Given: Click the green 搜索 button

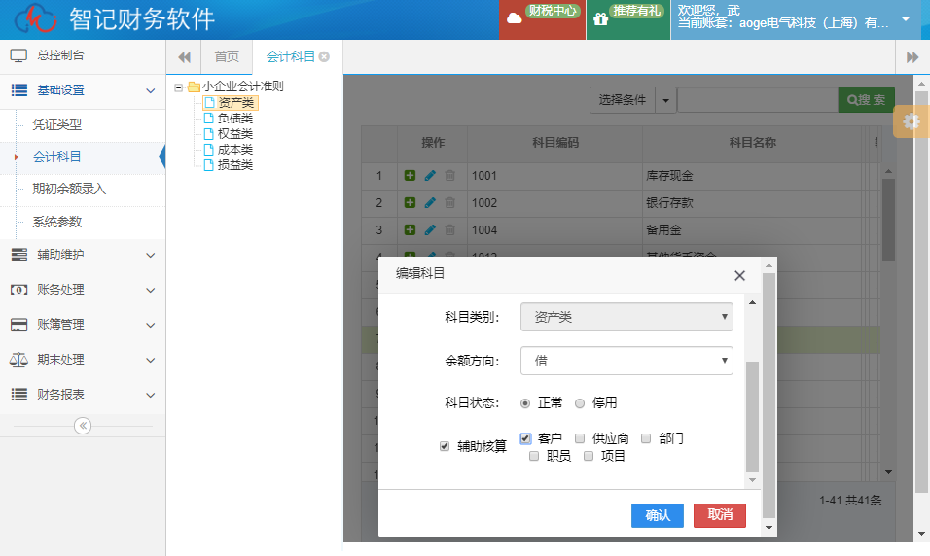Looking at the screenshot, I should coord(867,100).
